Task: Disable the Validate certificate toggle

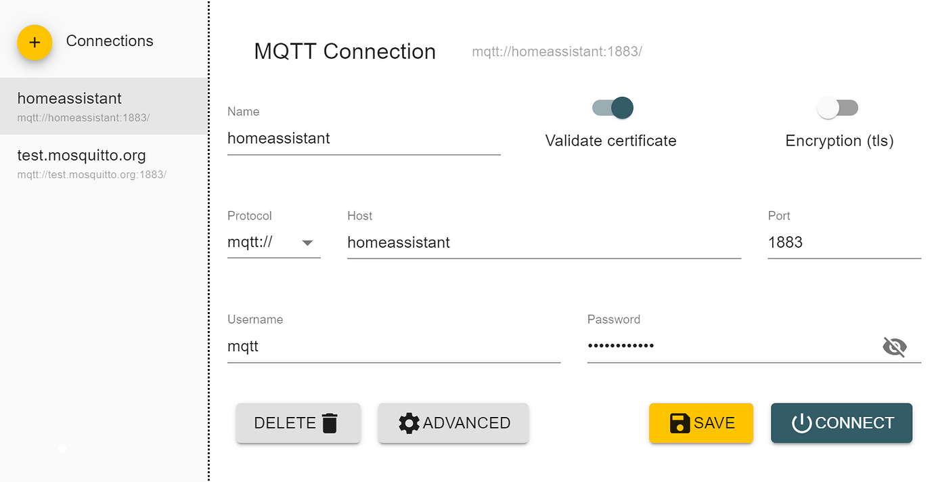Action: tap(611, 108)
